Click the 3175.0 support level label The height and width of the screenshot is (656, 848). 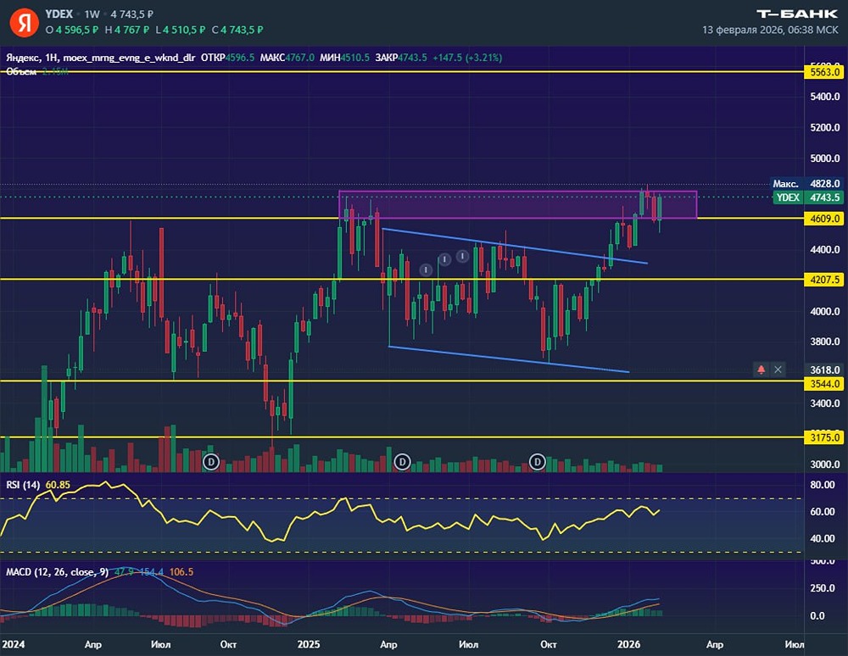pos(823,437)
